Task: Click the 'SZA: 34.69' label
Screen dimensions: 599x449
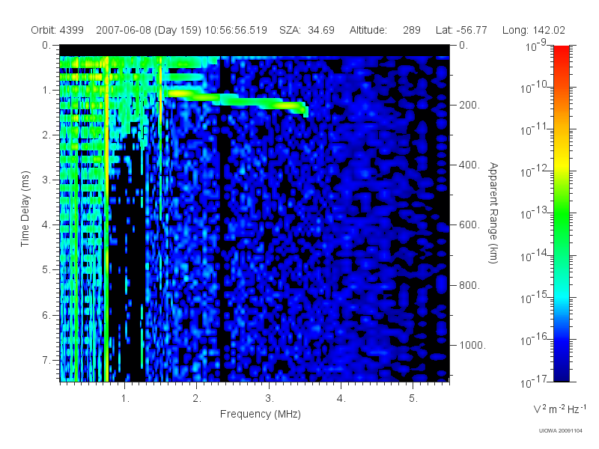Action: [x=307, y=30]
